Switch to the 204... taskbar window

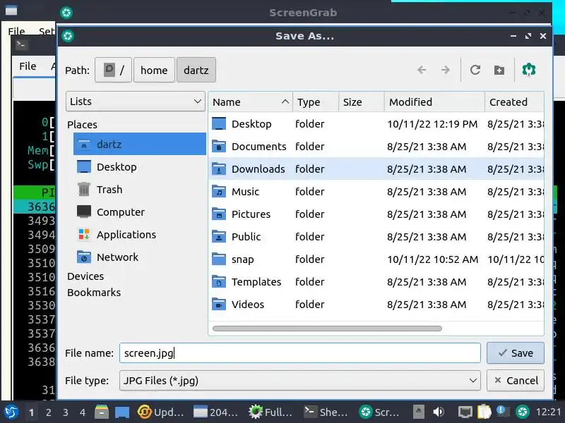(215, 412)
